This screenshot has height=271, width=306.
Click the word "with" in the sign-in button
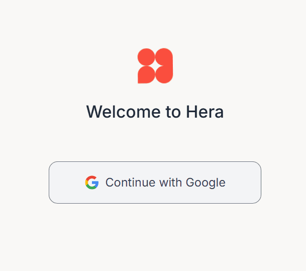170,183
